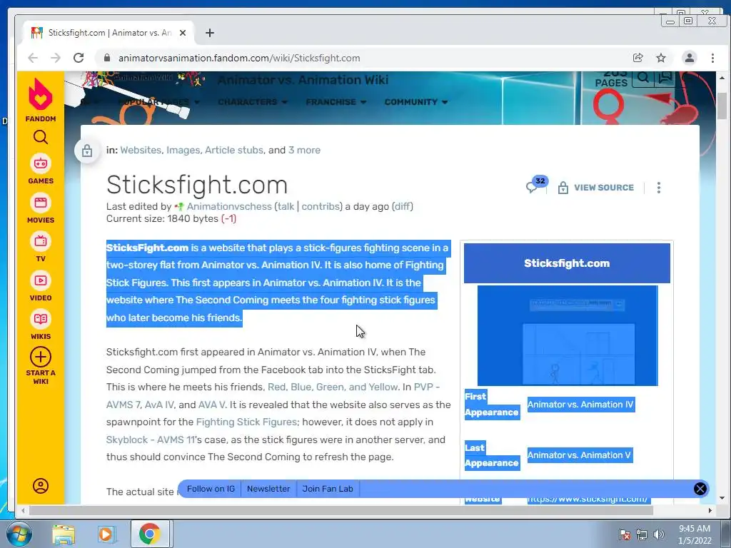Click the browser forward arrow
Screen dimensions: 731x548
pyautogui.click(x=56, y=58)
